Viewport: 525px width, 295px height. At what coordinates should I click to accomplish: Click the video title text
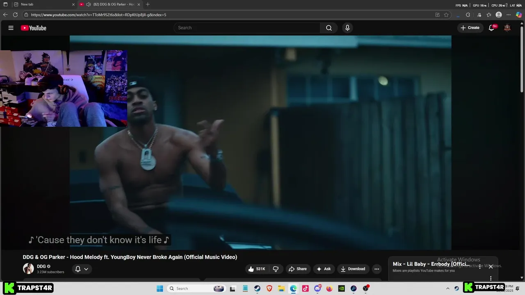pyautogui.click(x=130, y=257)
